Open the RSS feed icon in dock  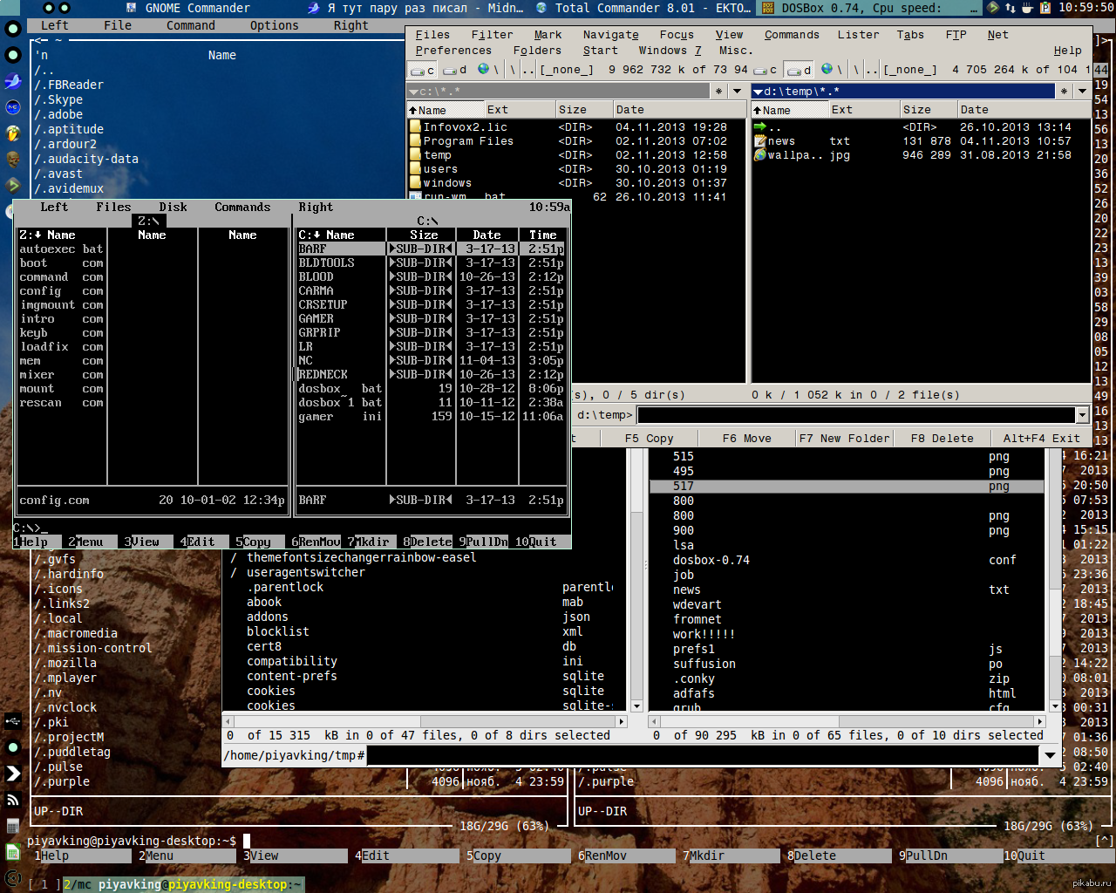(x=13, y=800)
